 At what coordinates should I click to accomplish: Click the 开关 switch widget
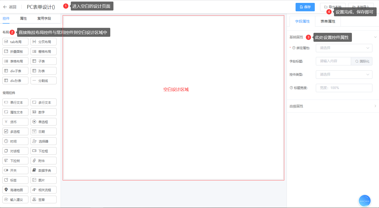point(15,170)
